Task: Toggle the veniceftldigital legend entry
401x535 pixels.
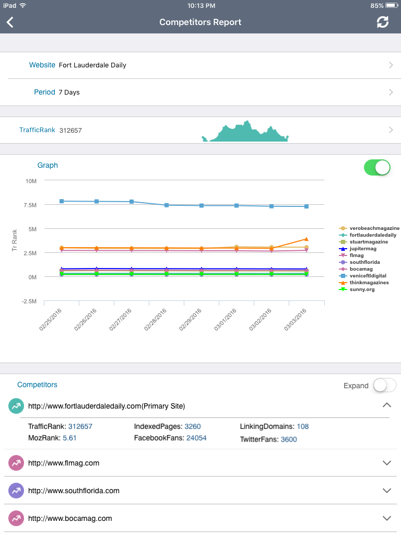Action: (362, 276)
